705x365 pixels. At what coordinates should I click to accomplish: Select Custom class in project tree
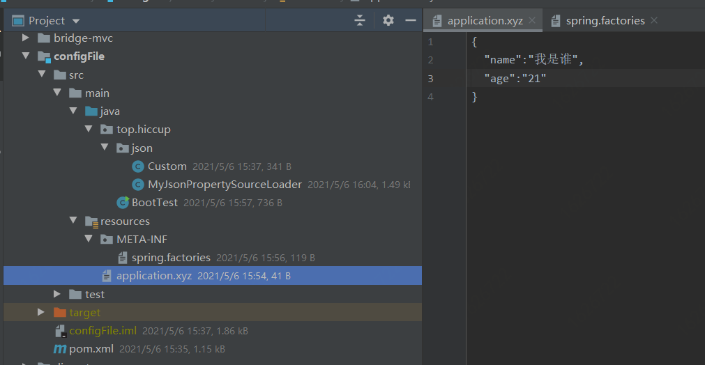167,166
